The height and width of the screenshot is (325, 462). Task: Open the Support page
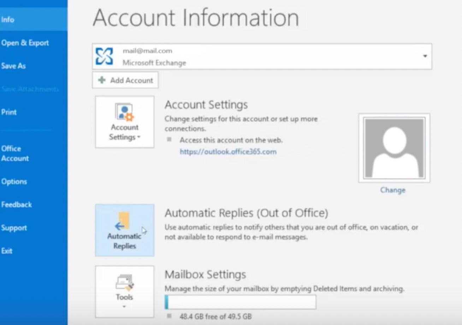pos(14,228)
